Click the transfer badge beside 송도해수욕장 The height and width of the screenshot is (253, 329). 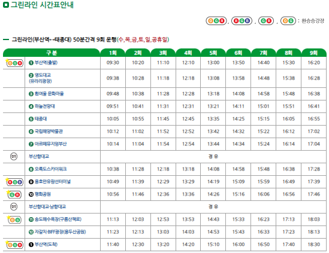coord(14,220)
